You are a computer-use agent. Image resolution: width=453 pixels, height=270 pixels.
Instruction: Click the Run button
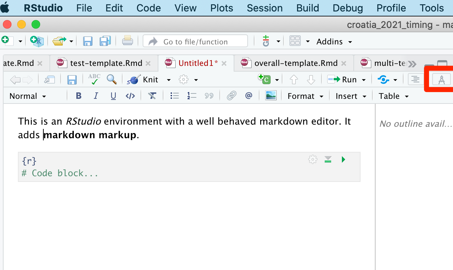342,79
